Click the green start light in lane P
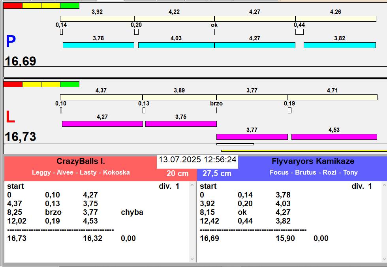 (x=70, y=6)
